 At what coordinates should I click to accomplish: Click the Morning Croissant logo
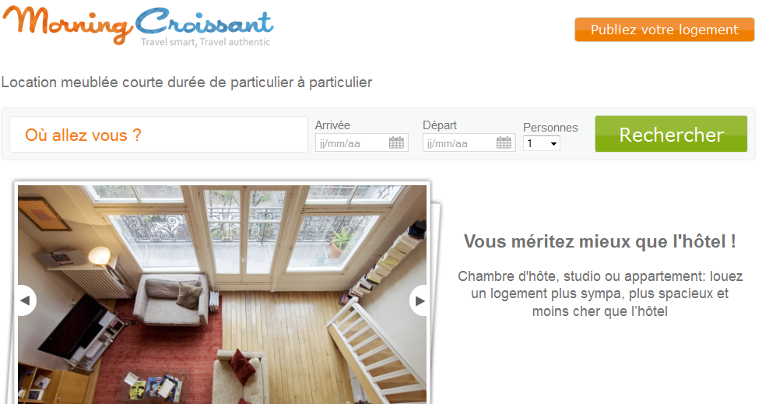[x=139, y=26]
